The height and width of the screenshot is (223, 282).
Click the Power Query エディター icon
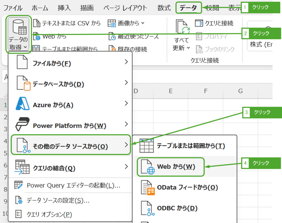pos(18,185)
